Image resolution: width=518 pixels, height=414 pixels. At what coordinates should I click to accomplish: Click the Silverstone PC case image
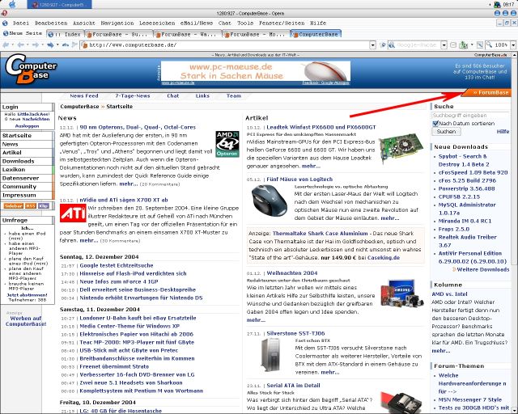tap(271, 355)
